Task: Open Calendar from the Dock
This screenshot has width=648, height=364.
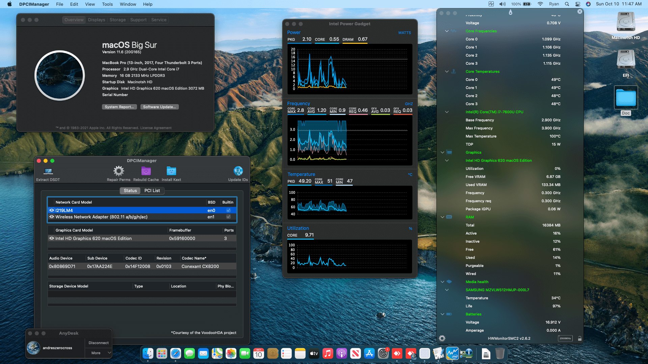Action: pos(259,354)
